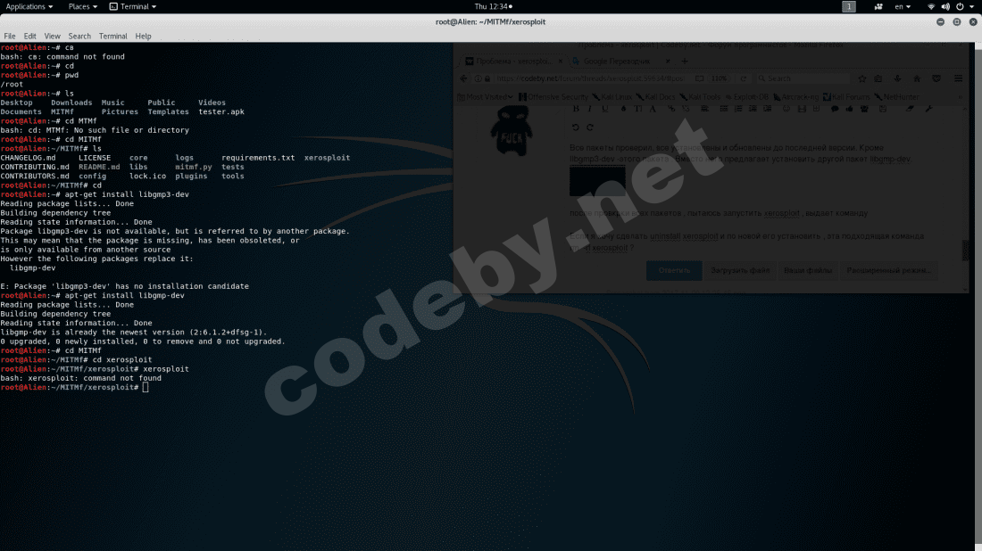Open Most Visited bookmarks dropdown

coord(485,97)
